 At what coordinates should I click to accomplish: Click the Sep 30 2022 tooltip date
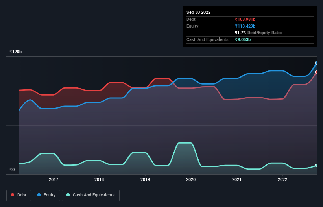pos(198,12)
